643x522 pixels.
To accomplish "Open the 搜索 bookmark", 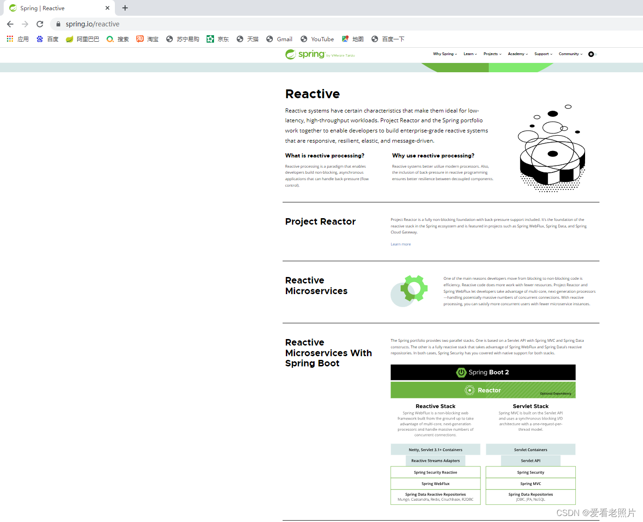I will pos(118,39).
